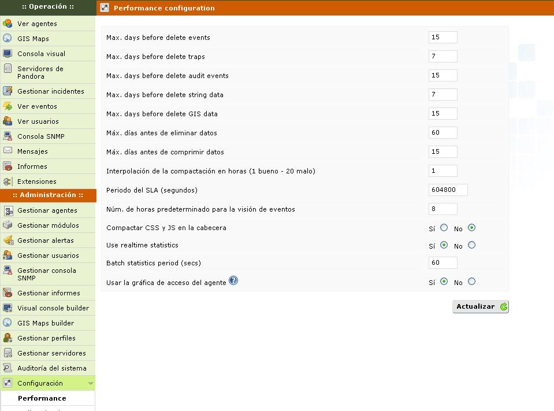The height and width of the screenshot is (411, 554).
Task: Click the Consola visual monitor icon
Action: pyautogui.click(x=8, y=54)
